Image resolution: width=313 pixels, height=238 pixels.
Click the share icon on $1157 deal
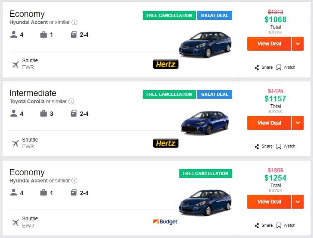(257, 146)
